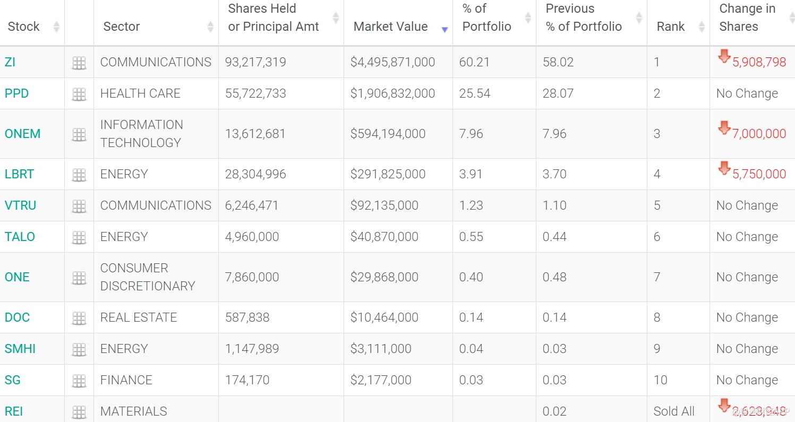
Task: Click the grid icon in the VTRU row
Action: point(79,206)
